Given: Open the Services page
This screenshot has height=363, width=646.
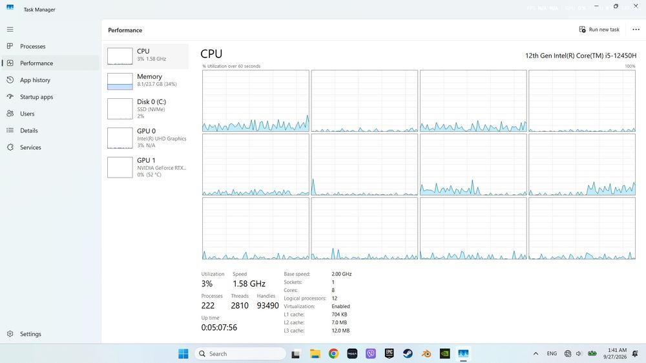Looking at the screenshot, I should [x=50, y=147].
